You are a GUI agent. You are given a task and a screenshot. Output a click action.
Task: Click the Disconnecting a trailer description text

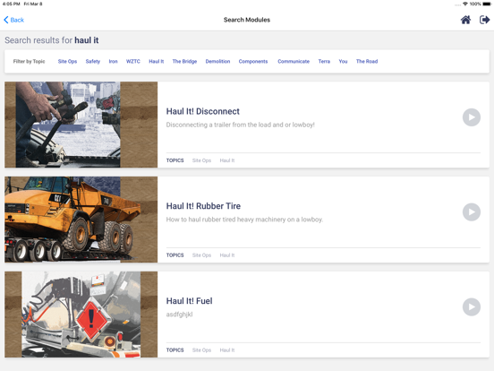click(x=241, y=125)
